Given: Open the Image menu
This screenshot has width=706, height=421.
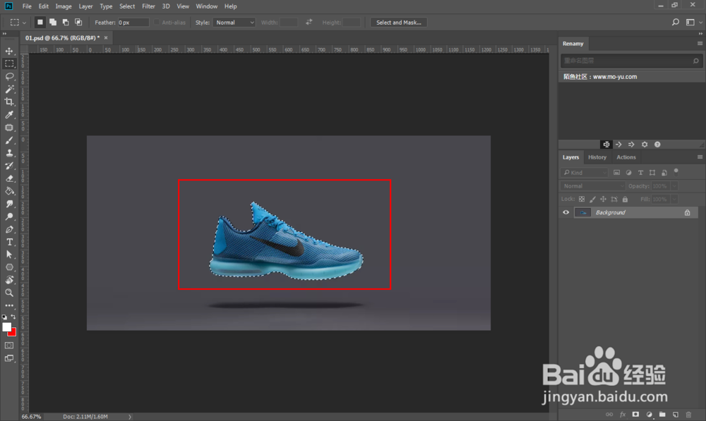Looking at the screenshot, I should (64, 6).
